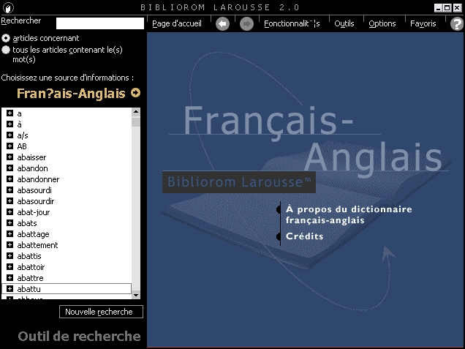Close the Bibliorom Larousse window
This screenshot has width=465, height=349.
457,8
